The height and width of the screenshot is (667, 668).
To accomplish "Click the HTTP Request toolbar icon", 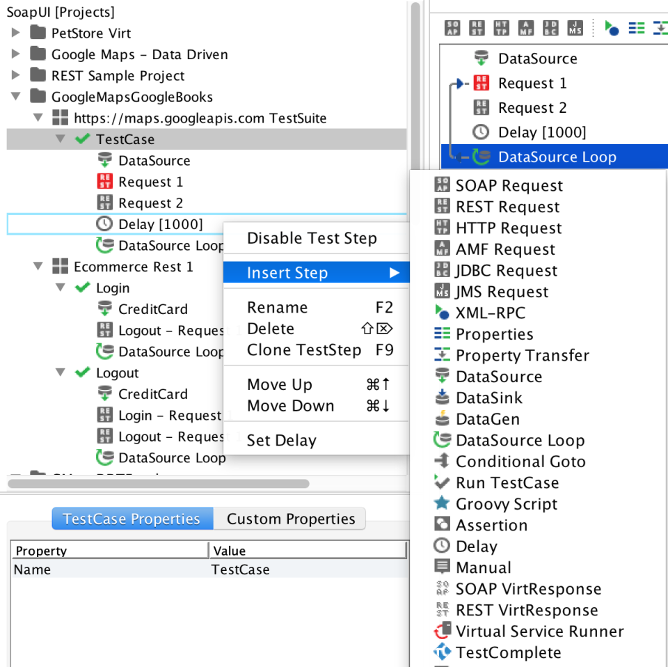I will click(x=500, y=28).
